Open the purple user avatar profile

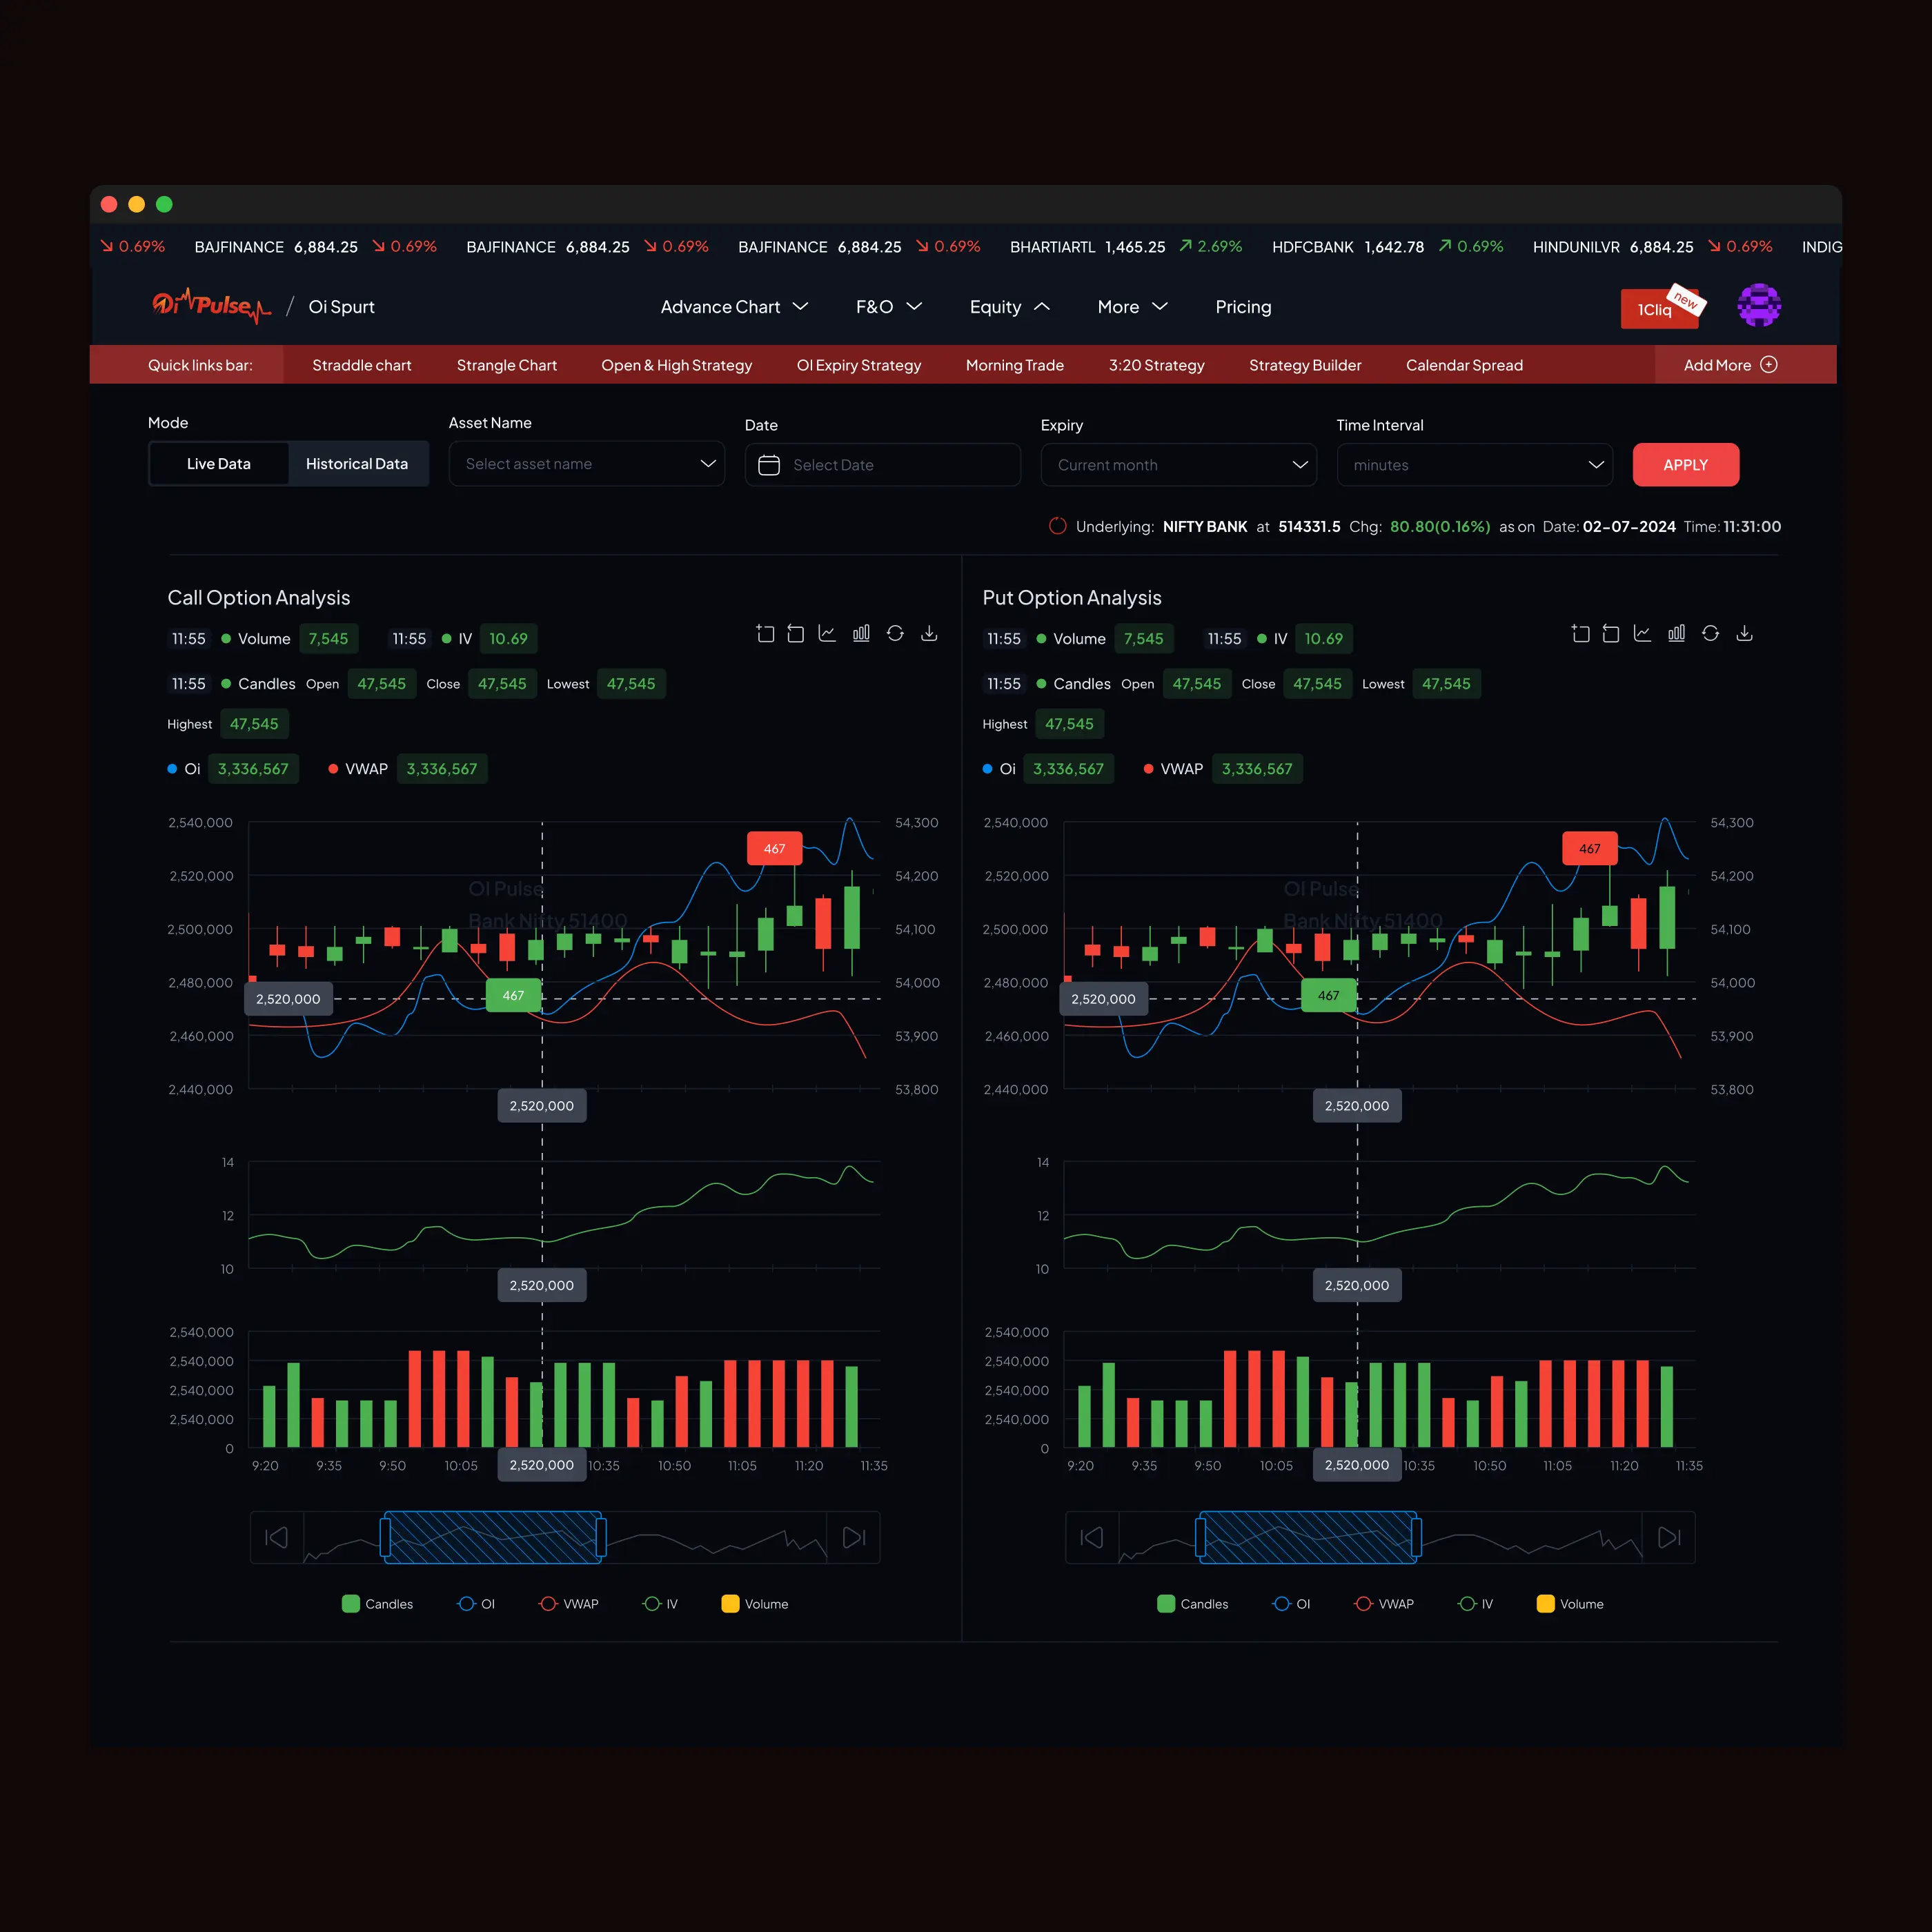[1758, 306]
